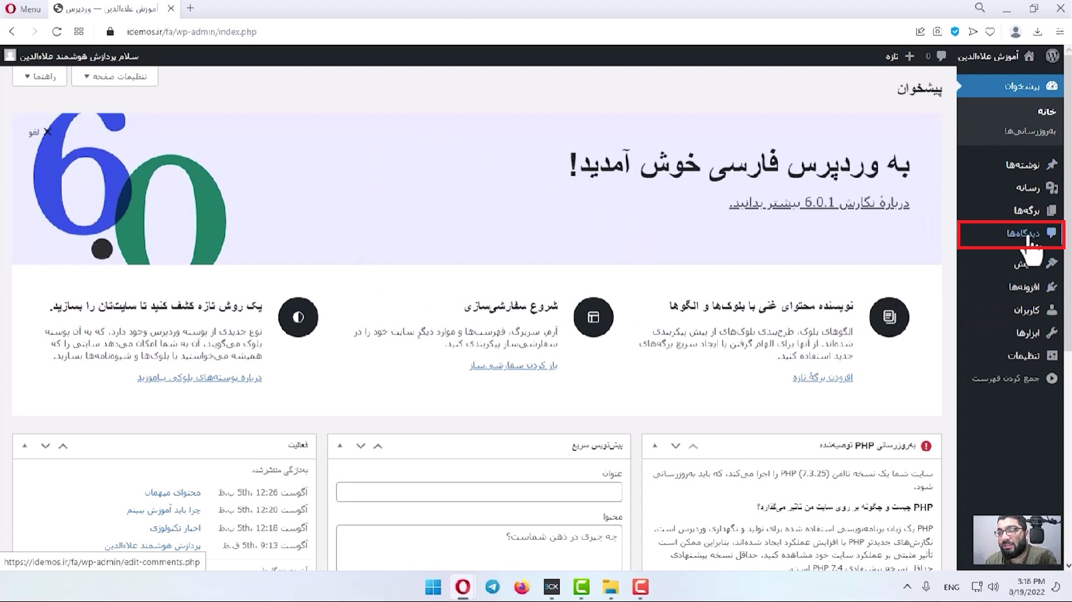Screen dimensions: 1072x602
Task: Click user icon beside کاربران
Action: 1052,310
